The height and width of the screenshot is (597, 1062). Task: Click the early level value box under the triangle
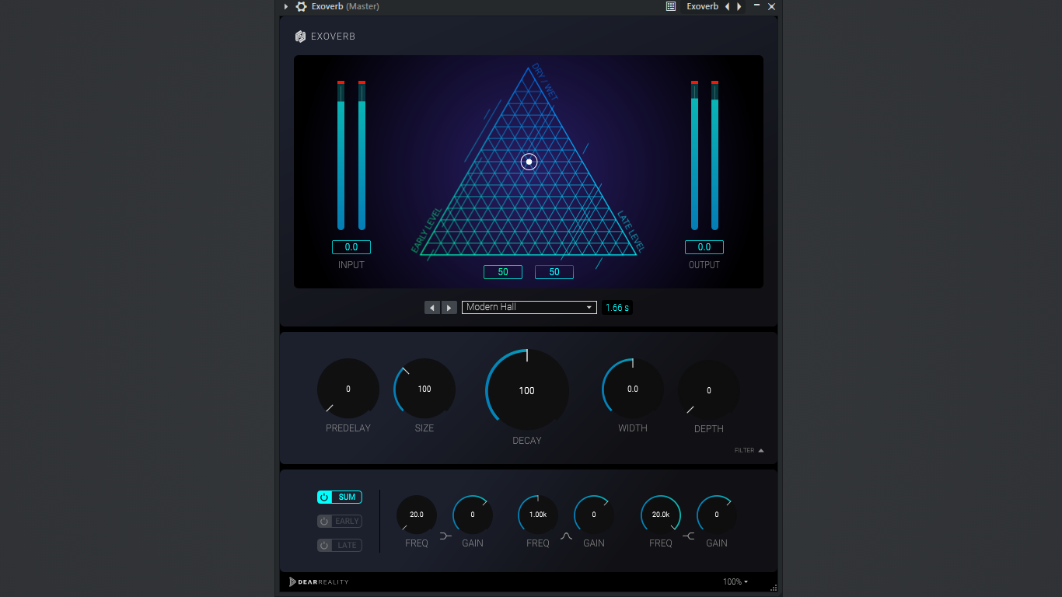click(x=503, y=272)
